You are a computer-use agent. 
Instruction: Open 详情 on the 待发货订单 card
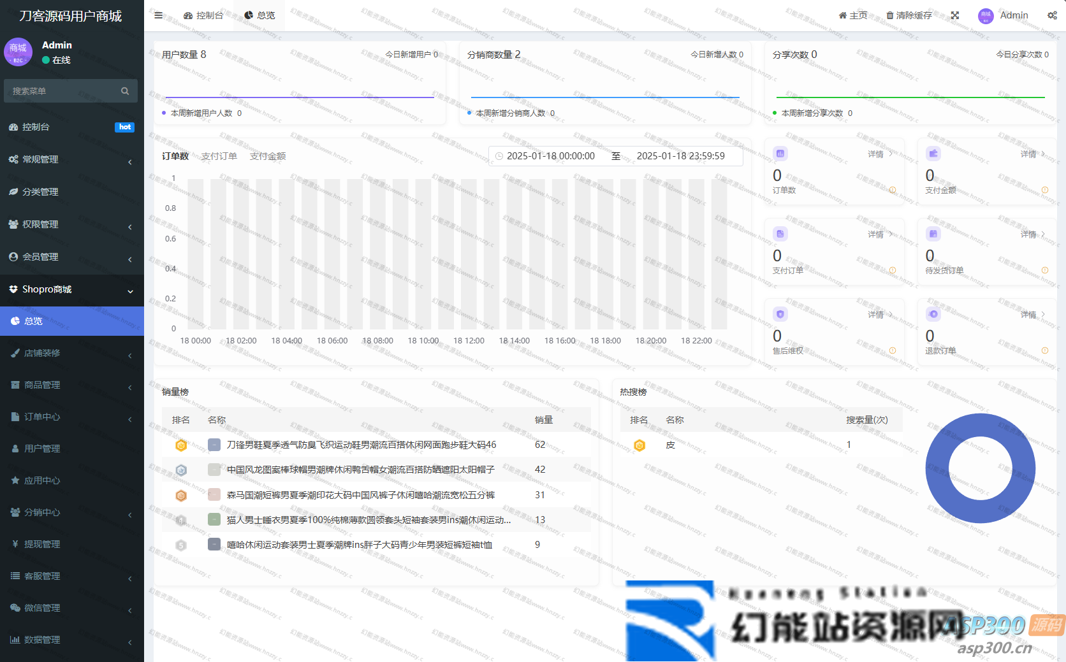click(x=1032, y=234)
